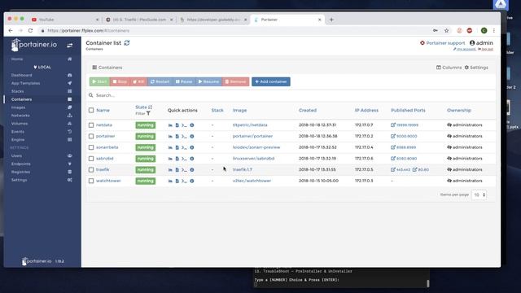This screenshot has width=521, height=293.
Task: Open stats icon for the traefik container
Action: click(x=170, y=170)
